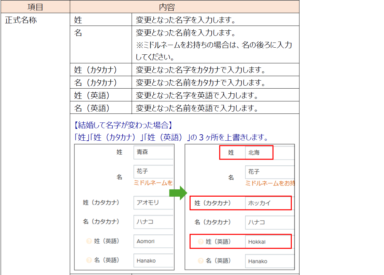
Task: Click the 姓（カタカナ） table cell
Action: (x=101, y=70)
